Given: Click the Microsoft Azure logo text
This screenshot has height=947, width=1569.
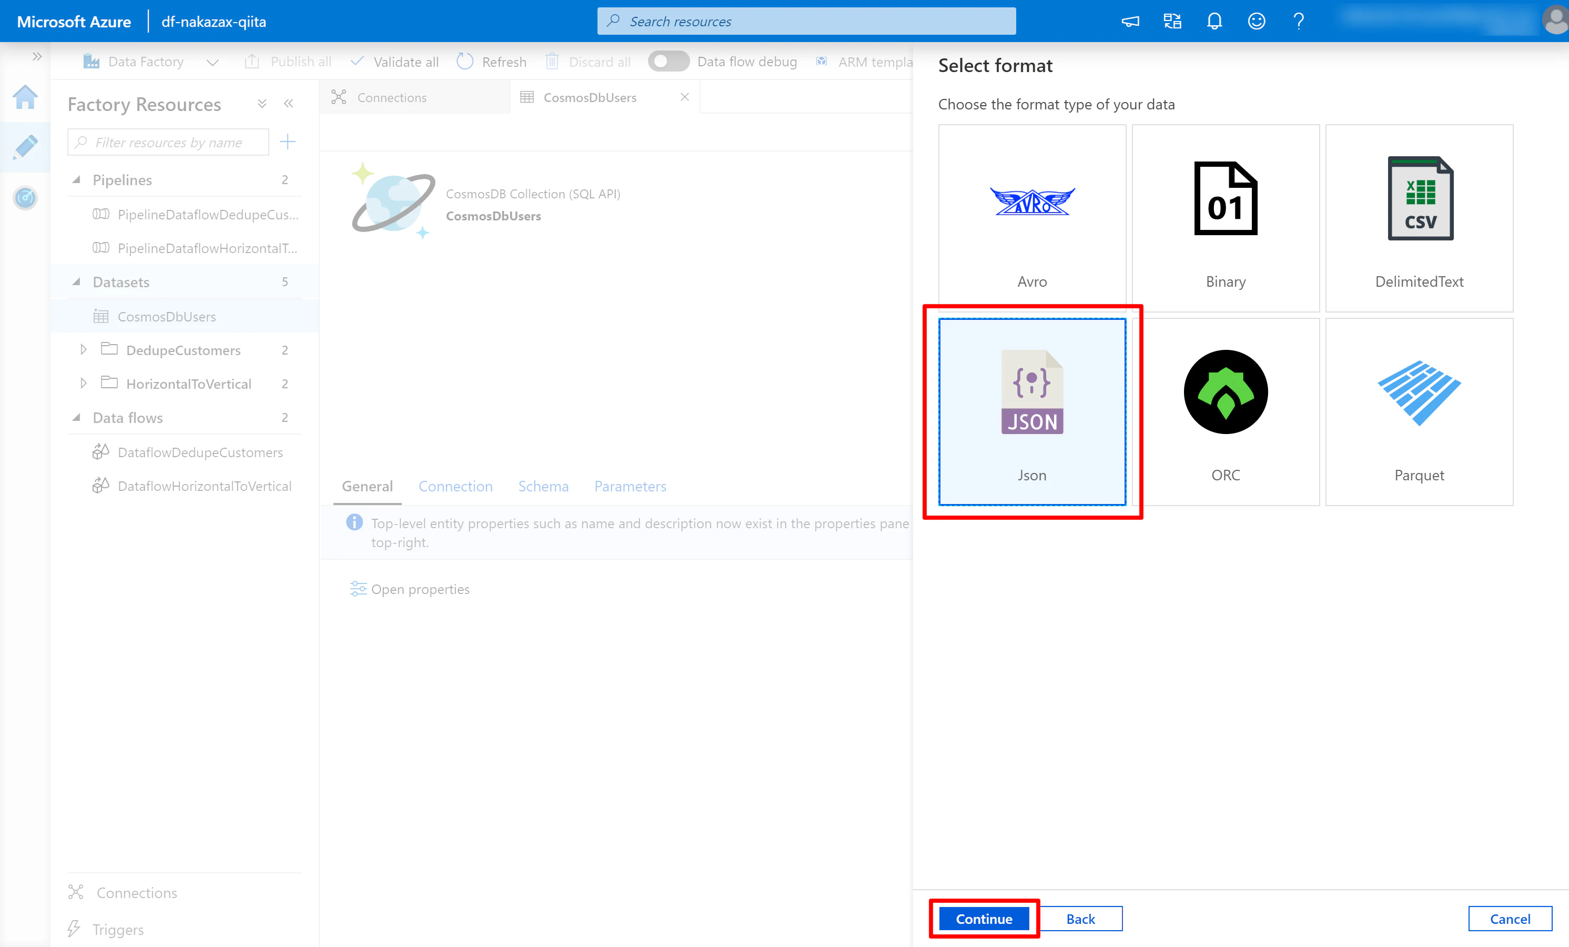Looking at the screenshot, I should pyautogui.click(x=74, y=21).
